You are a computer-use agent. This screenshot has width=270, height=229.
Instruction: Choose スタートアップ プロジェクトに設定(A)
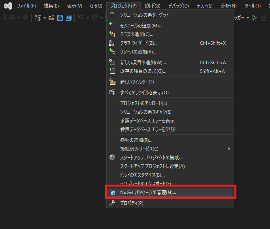coord(152,166)
